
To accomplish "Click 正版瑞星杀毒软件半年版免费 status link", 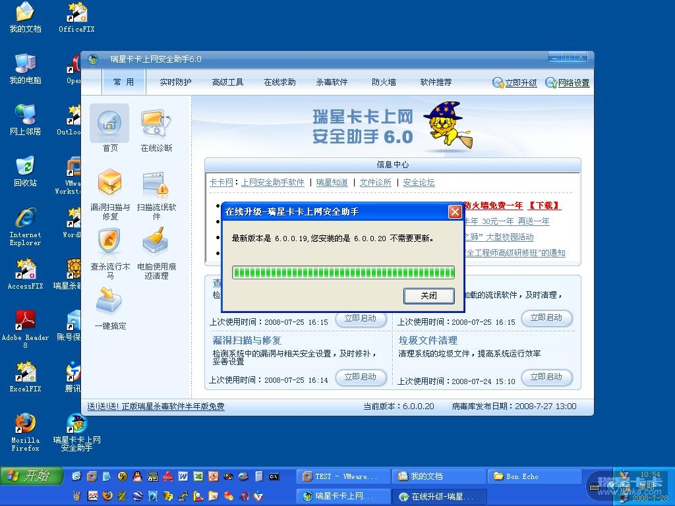I will click(x=156, y=406).
